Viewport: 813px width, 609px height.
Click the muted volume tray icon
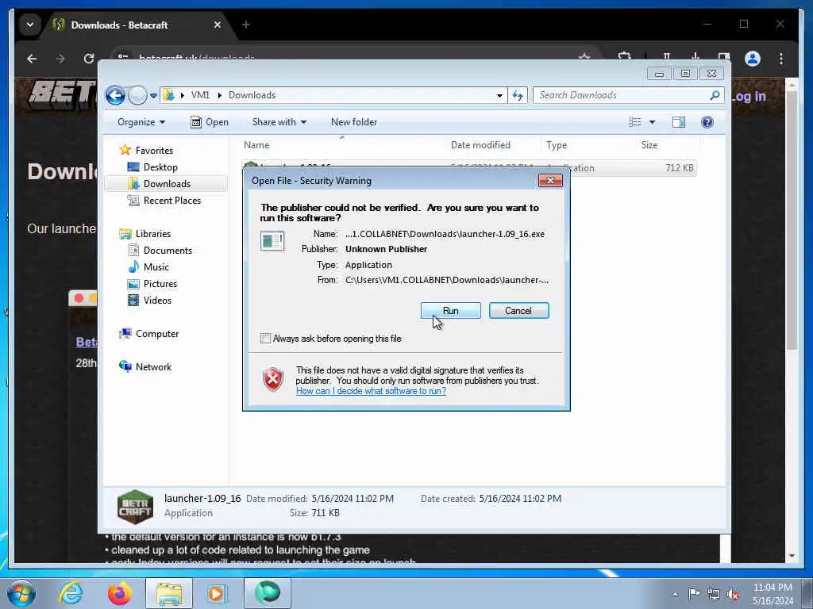733,594
